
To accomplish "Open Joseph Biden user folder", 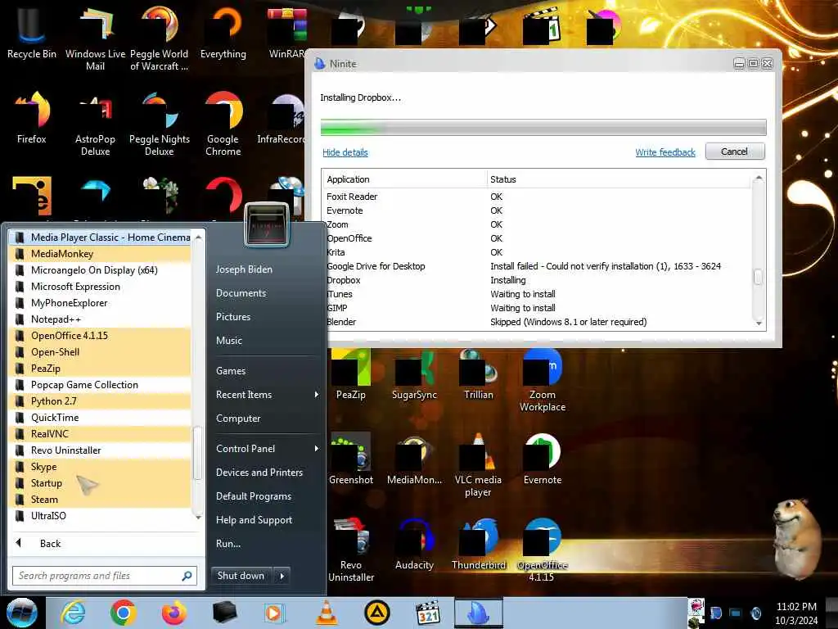I will pos(244,269).
